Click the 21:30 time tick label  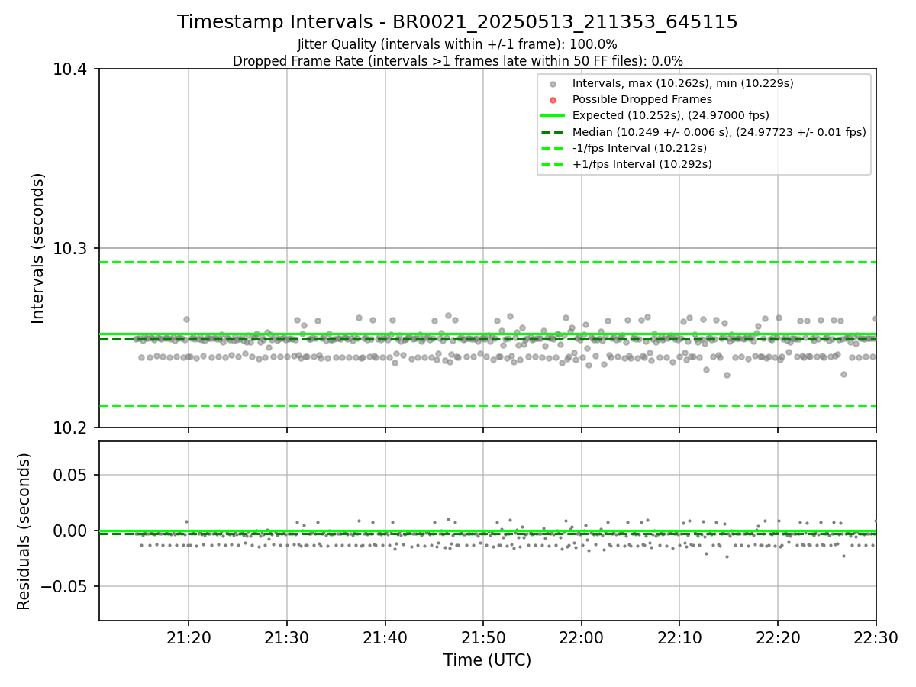pyautogui.click(x=287, y=637)
